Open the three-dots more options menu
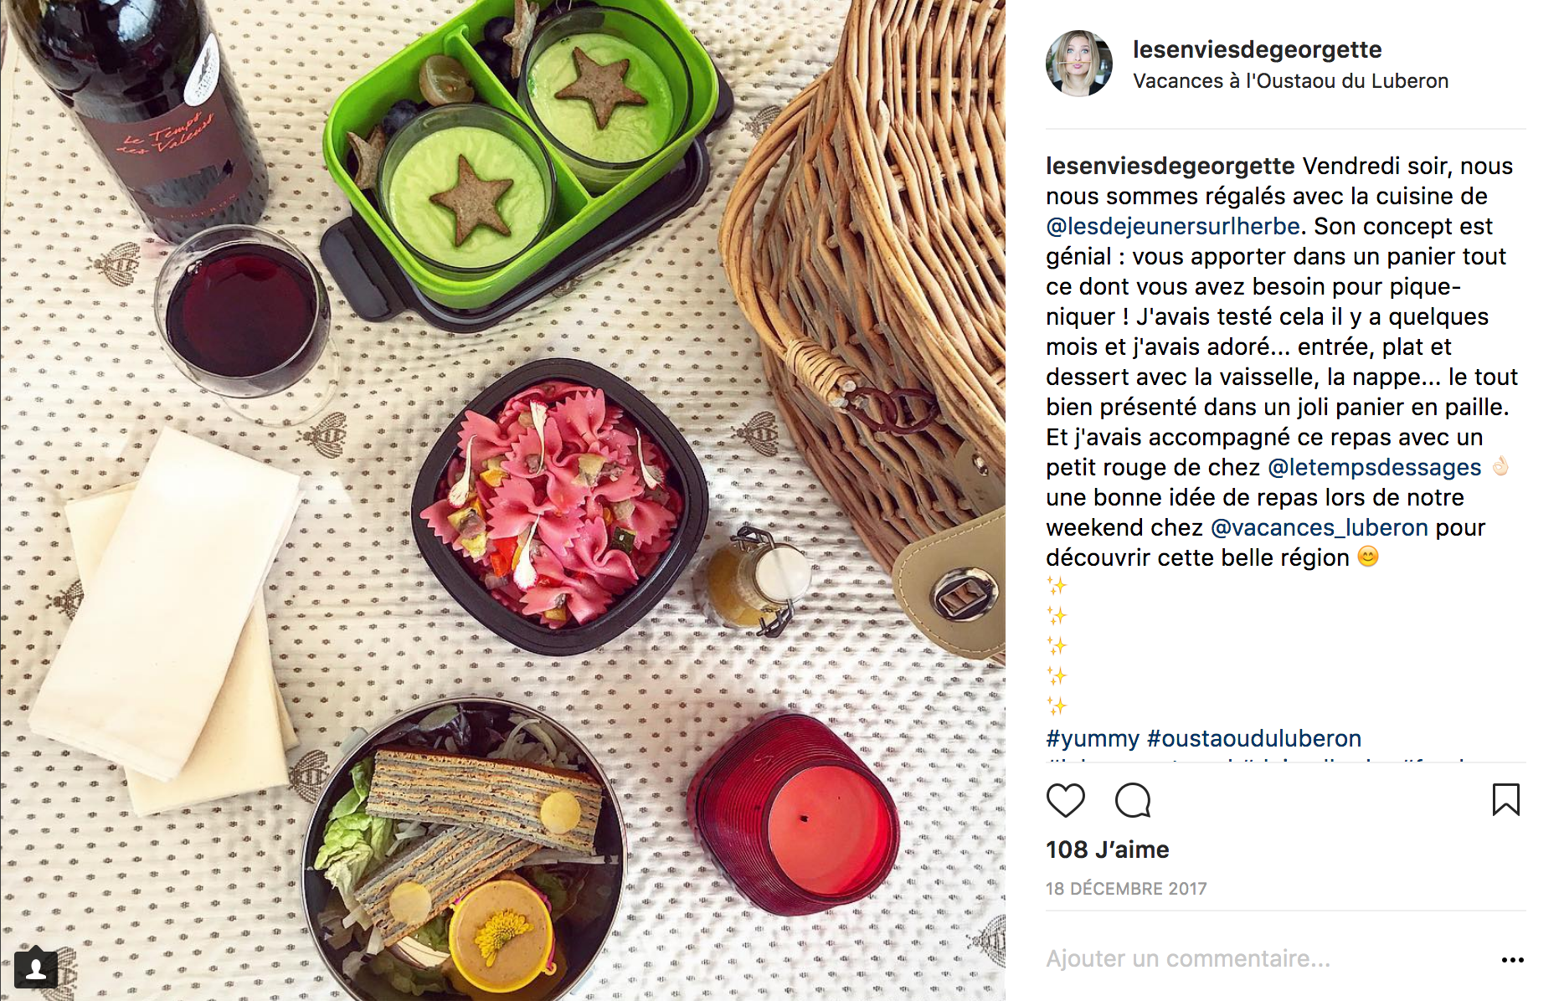The image size is (1564, 1001). click(x=1512, y=960)
